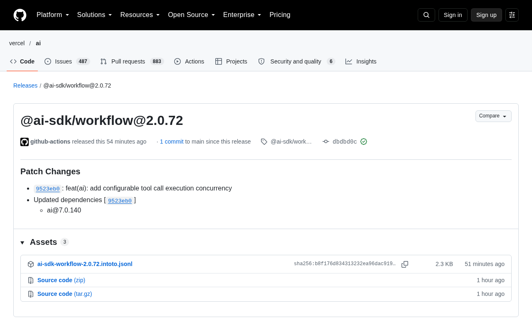Click the ai@7.0.140 dependency text
This screenshot has height=332, width=532.
64,210
